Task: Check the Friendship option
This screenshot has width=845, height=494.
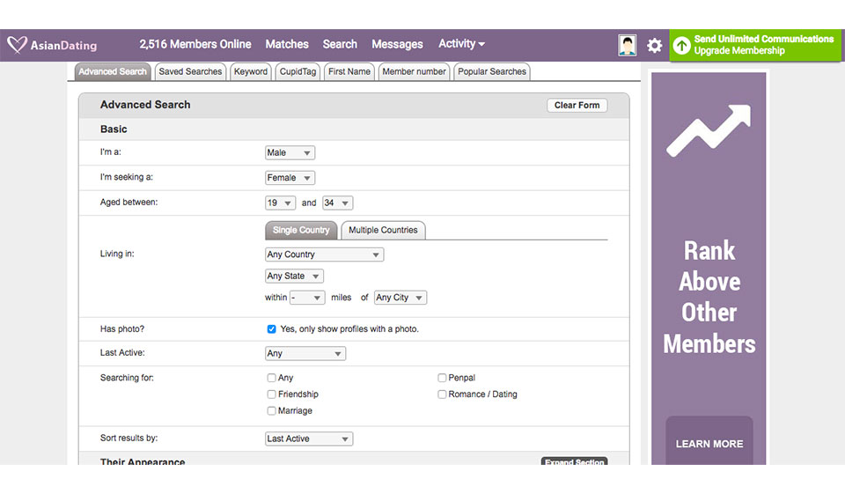Action: point(271,394)
